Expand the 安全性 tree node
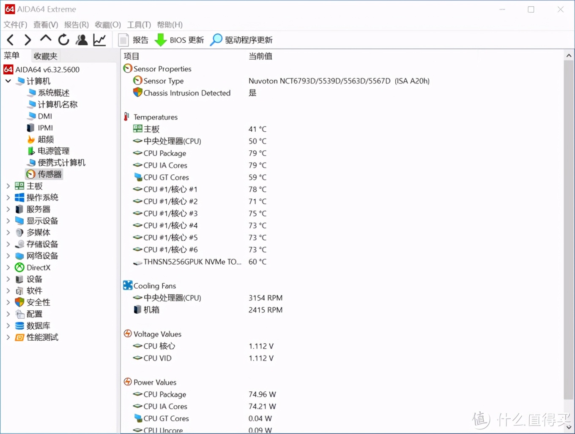 (8, 302)
